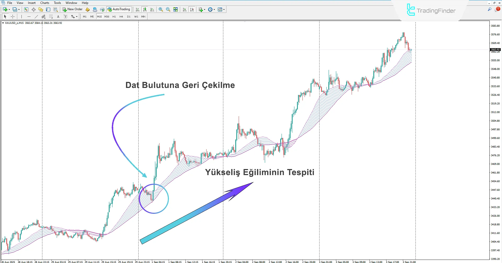Image resolution: width=502 pixels, height=263 pixels.
Task: Select the Crosshair tool
Action: (13, 16)
